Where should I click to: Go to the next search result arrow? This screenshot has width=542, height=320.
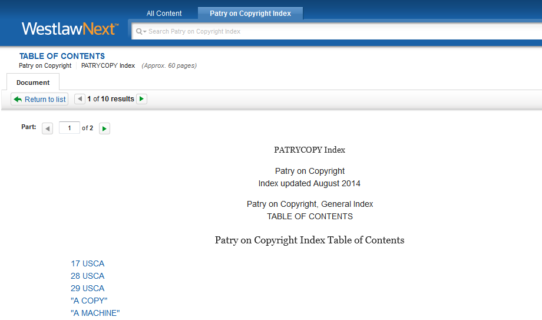[142, 99]
